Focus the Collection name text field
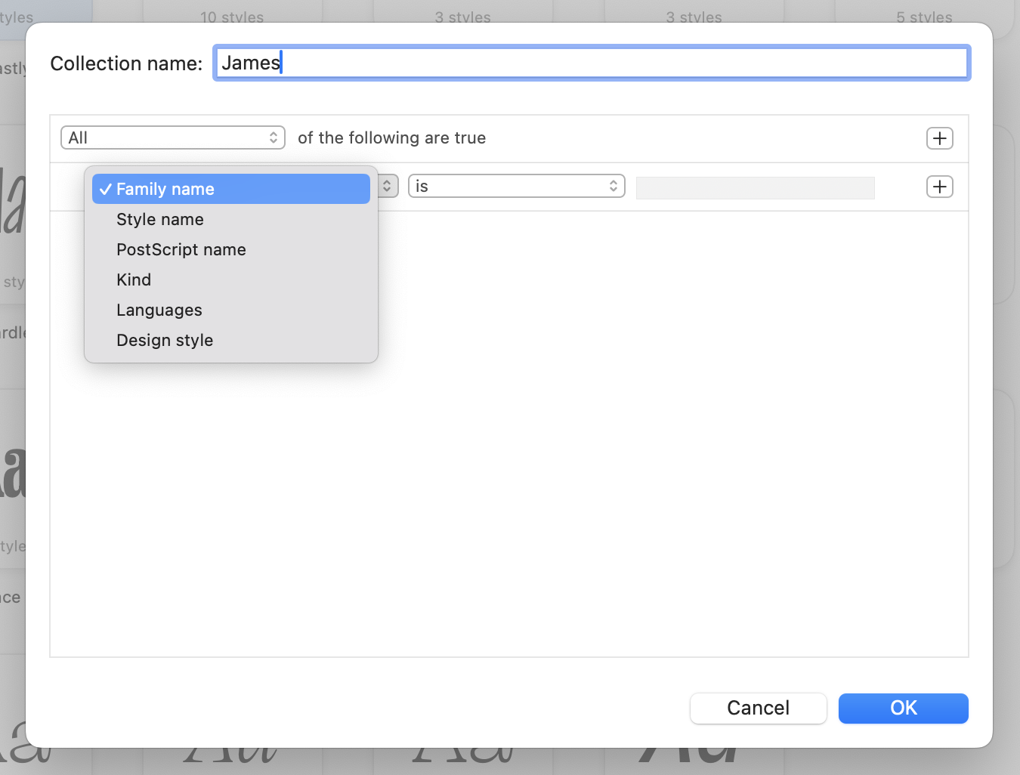 click(591, 63)
